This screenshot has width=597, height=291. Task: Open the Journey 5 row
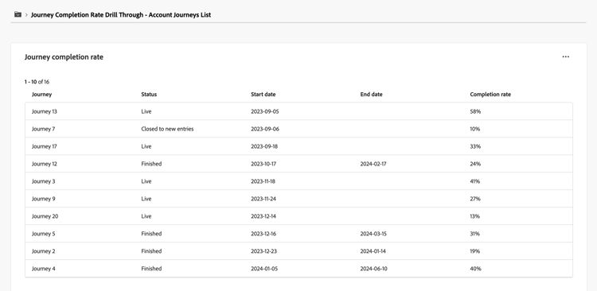click(298, 234)
